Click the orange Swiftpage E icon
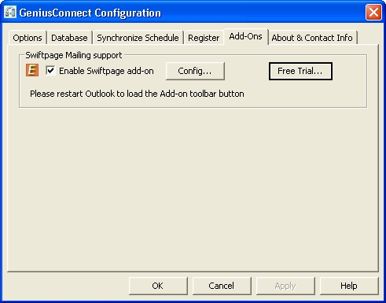The height and width of the screenshot is (303, 386). tap(32, 70)
